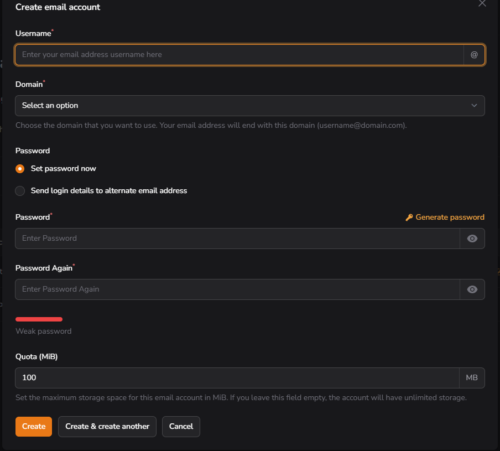The image size is (500, 451).
Task: Click the Enter Password field
Action: tap(238, 239)
